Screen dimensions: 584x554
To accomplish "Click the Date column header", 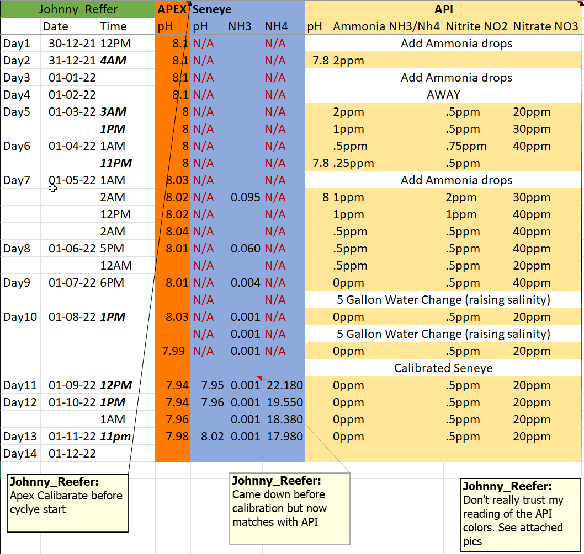I will (56, 26).
